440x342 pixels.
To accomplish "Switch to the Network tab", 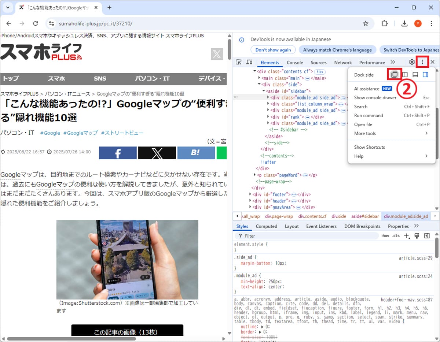I will point(343,62).
